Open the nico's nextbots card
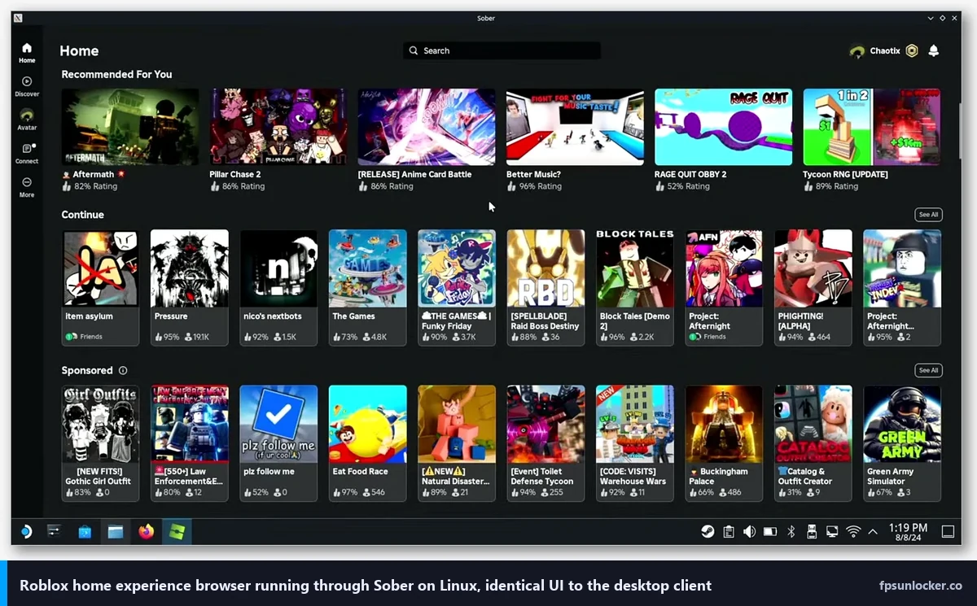 278,287
